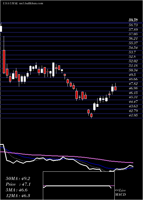Screen dimensions: 143x200
Task: Click the 50.34 price axis label
Action: tap(133, 70)
